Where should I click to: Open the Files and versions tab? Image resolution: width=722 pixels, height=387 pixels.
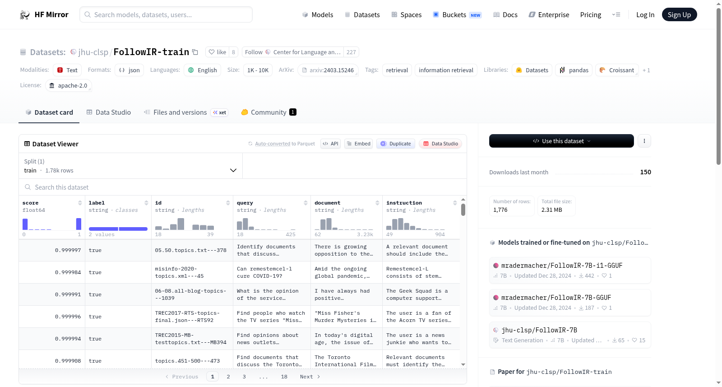click(x=186, y=112)
